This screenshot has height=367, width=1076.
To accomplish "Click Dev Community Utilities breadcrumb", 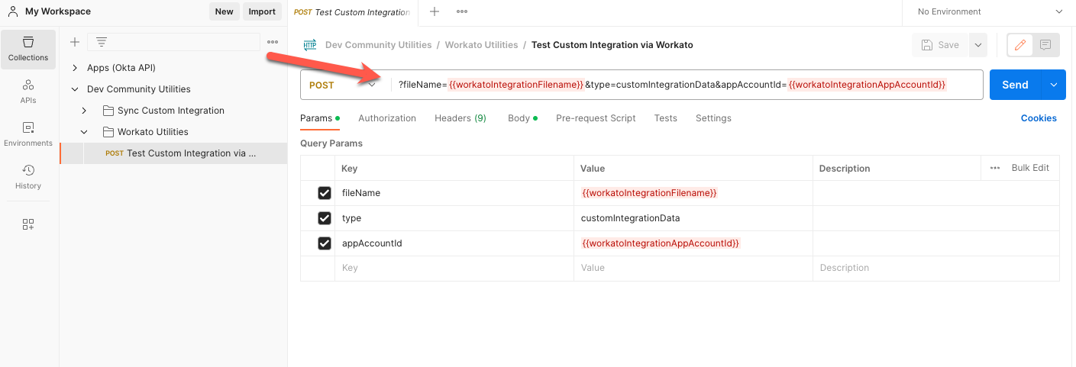I will coord(378,45).
